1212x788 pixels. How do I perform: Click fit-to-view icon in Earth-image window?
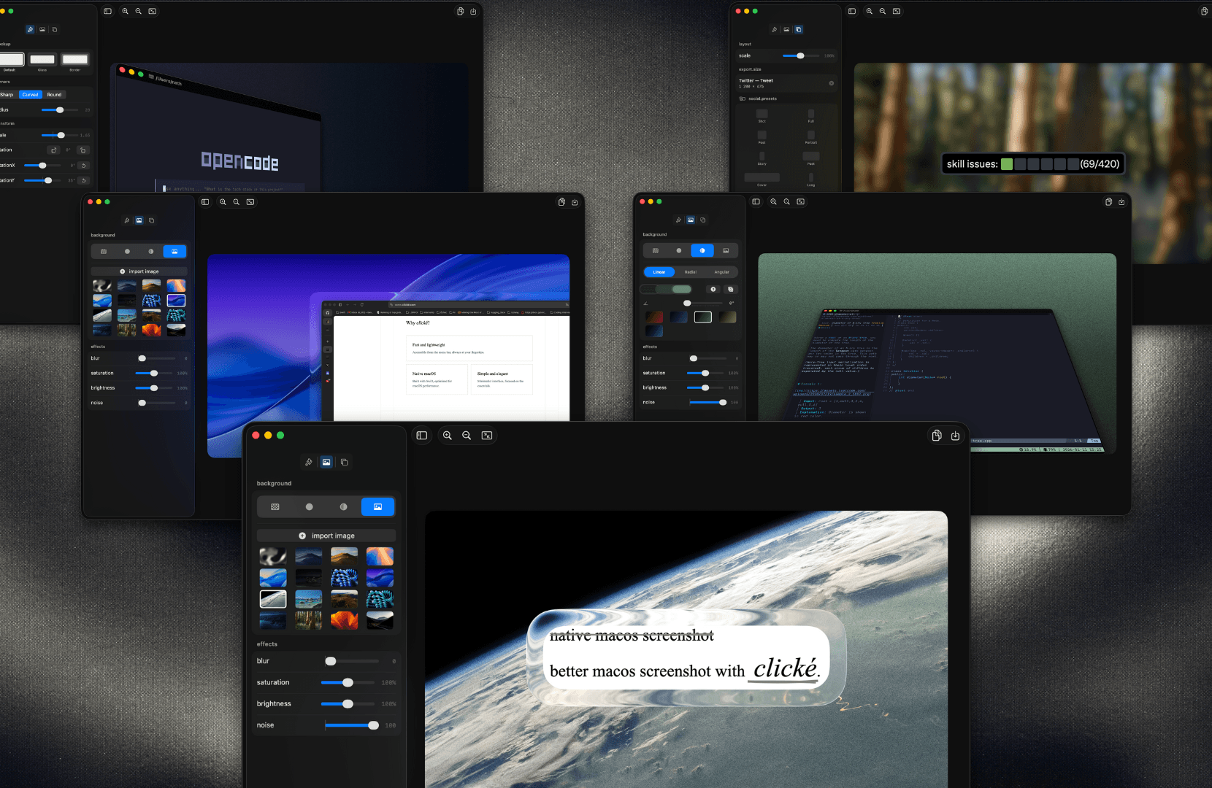487,436
